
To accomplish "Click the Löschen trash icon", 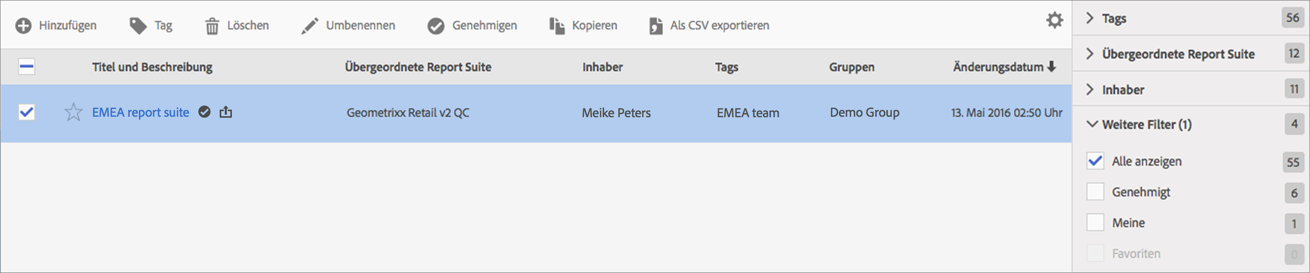I will [212, 25].
